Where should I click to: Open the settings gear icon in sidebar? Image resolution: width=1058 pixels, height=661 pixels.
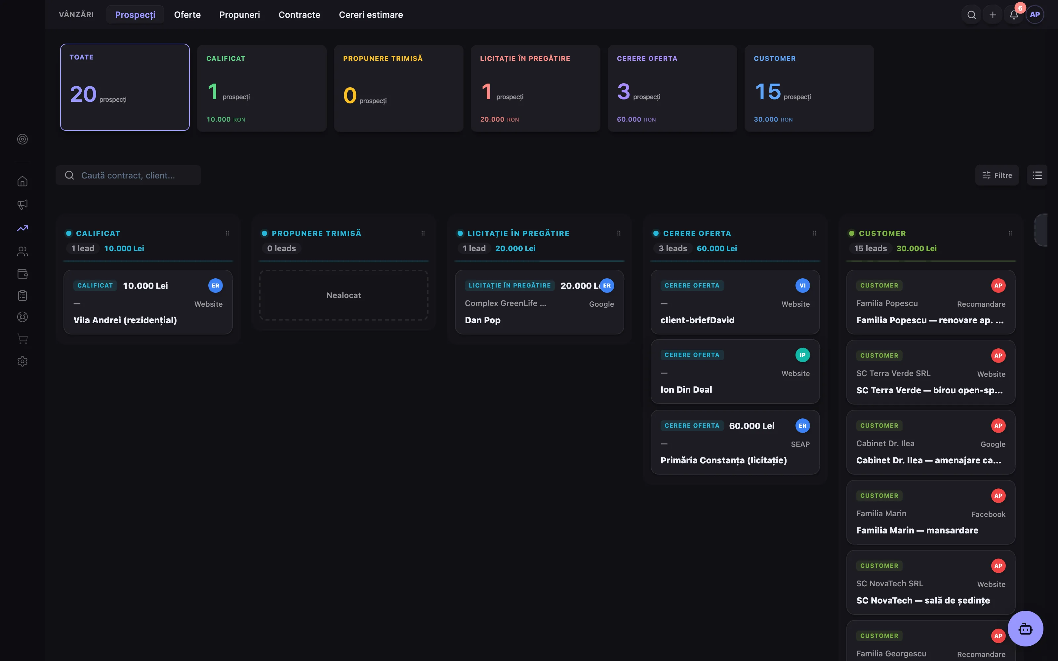click(x=22, y=361)
